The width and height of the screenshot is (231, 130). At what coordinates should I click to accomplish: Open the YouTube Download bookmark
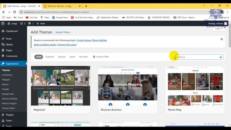(82, 17)
